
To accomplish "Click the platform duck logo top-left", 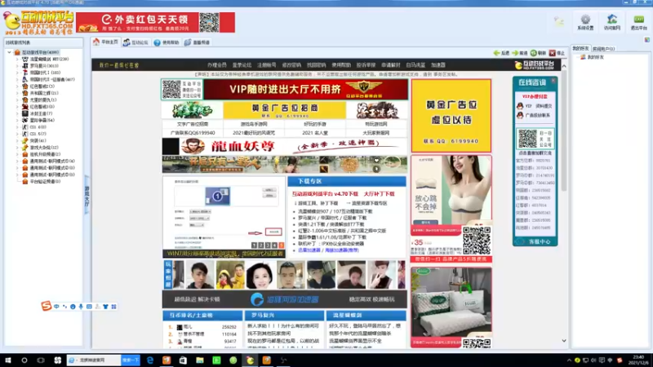I will click(11, 21).
